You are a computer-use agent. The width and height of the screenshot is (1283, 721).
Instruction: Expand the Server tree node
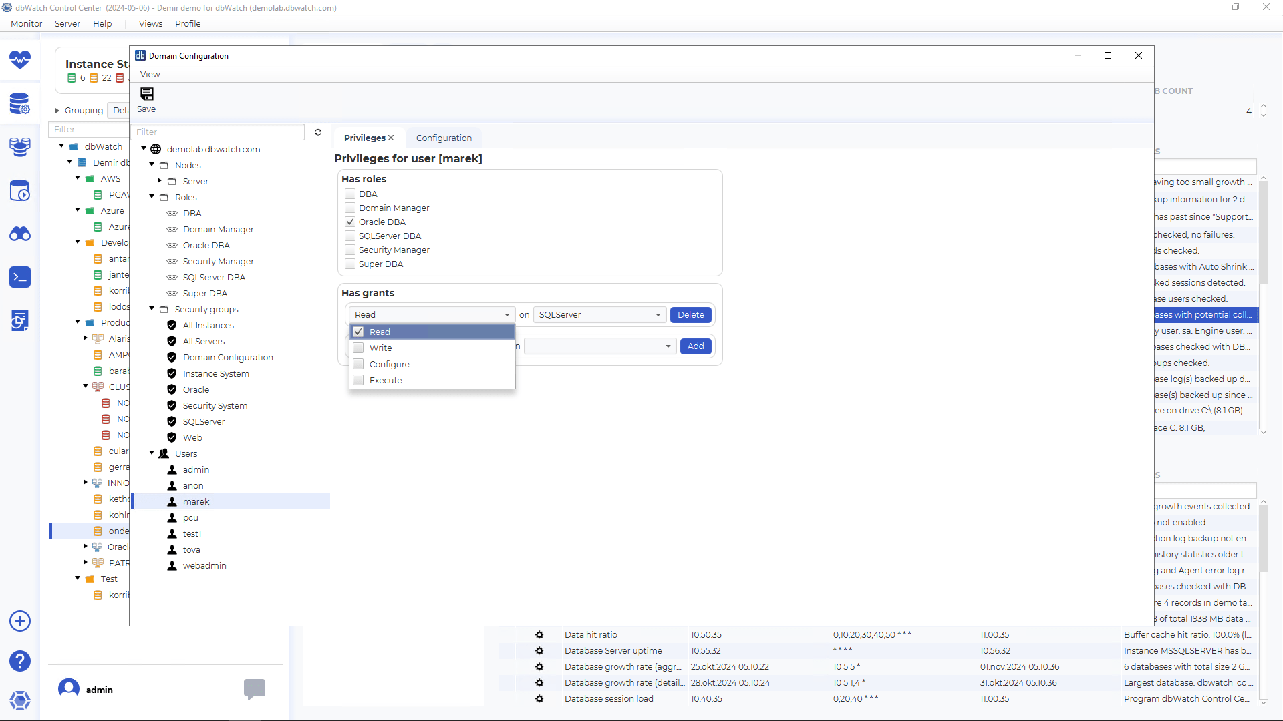(160, 181)
